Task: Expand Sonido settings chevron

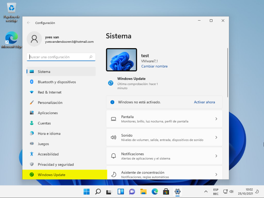Action: coord(216,137)
